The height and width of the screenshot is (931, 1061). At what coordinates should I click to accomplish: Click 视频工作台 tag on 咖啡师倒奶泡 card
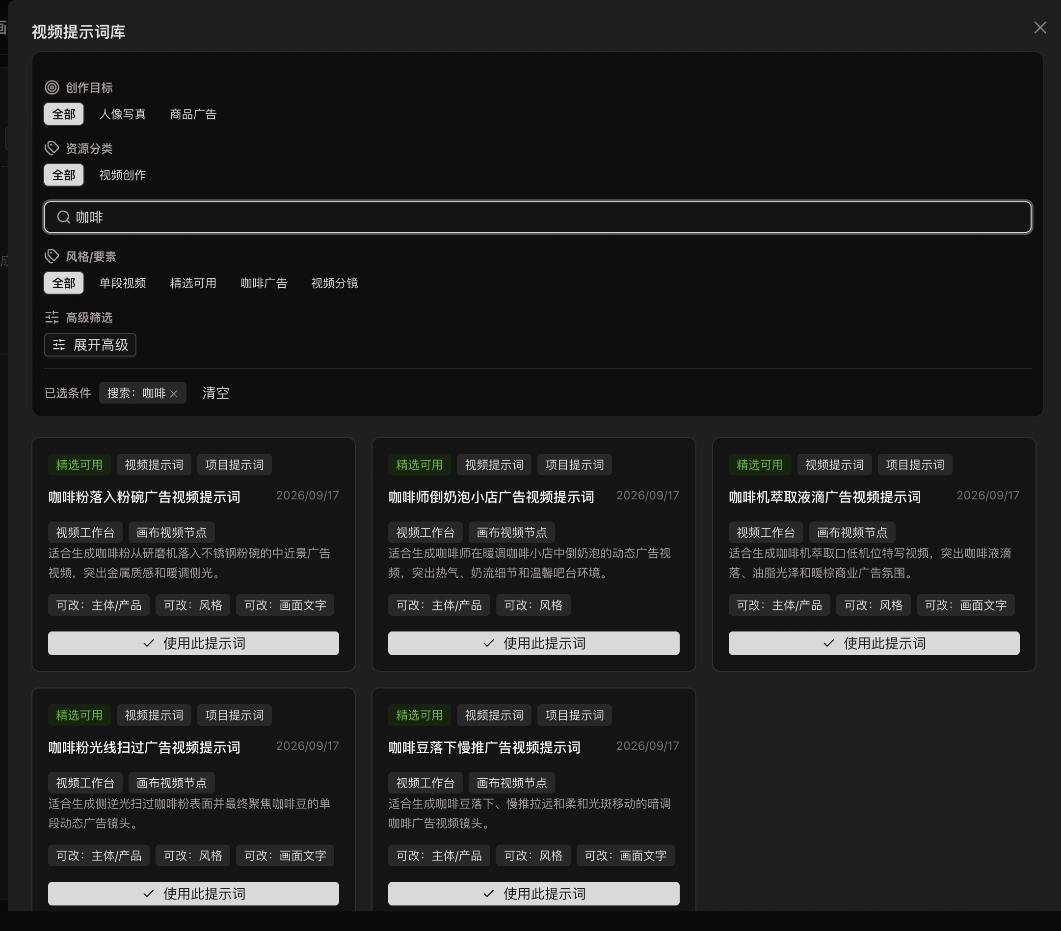pos(425,532)
